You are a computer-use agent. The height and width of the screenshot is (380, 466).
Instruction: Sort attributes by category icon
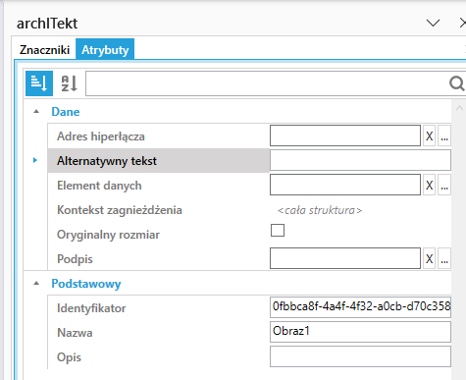(39, 83)
